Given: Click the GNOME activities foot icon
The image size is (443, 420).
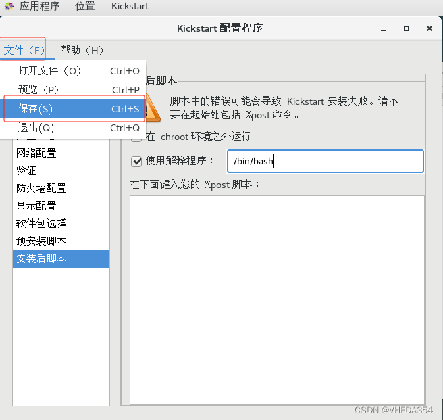Looking at the screenshot, I should point(9,6).
